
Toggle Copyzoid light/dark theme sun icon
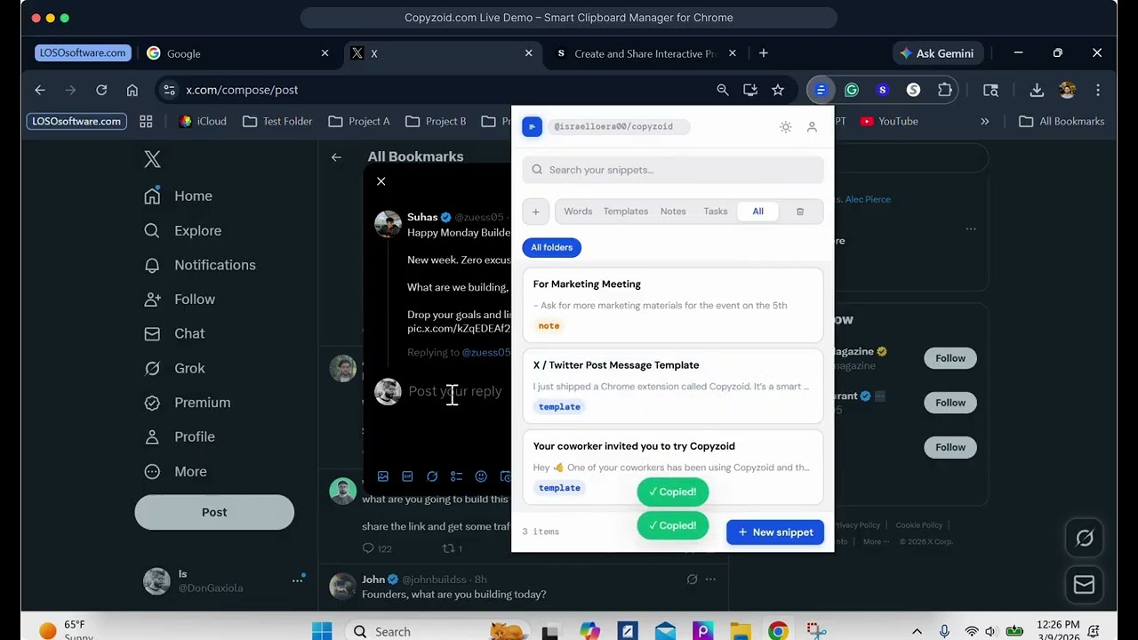786,127
